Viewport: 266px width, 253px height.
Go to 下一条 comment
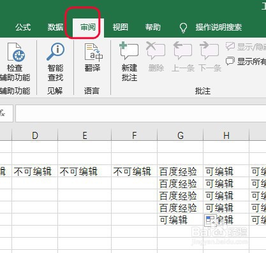210,57
